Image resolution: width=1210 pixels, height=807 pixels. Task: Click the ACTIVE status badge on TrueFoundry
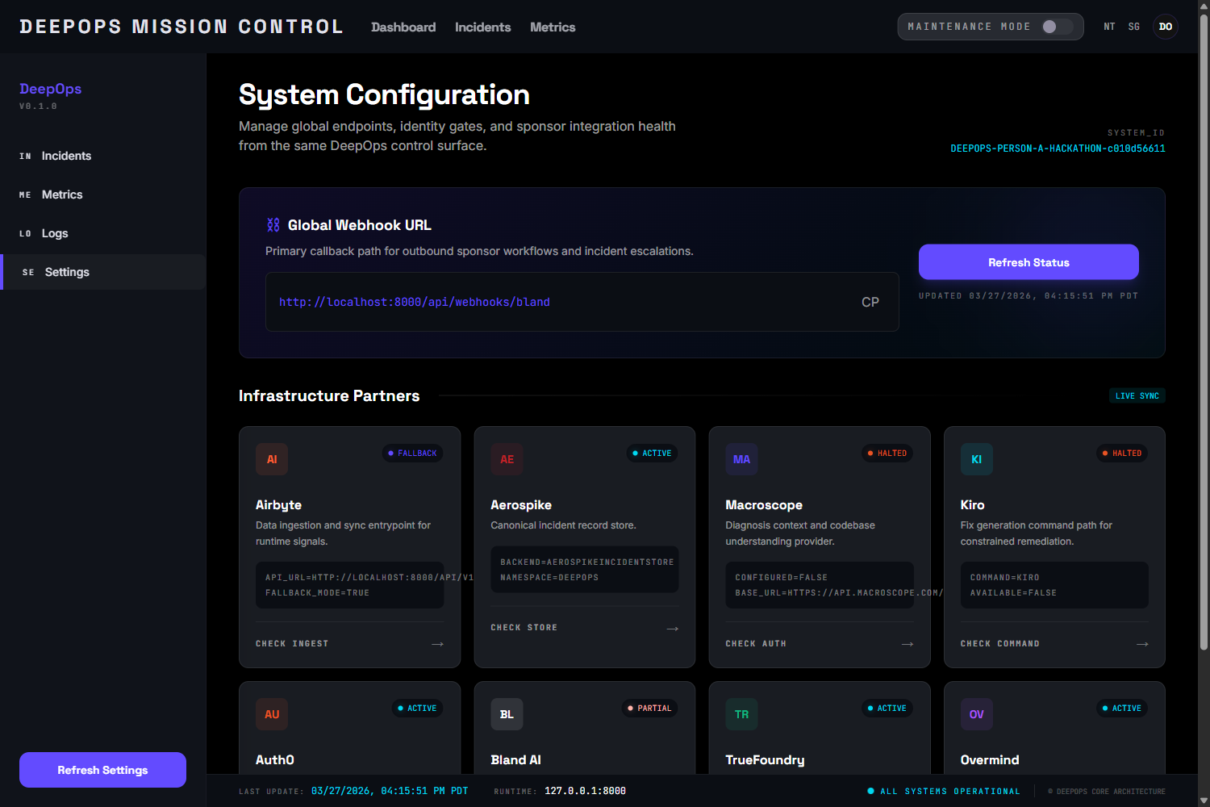(887, 709)
